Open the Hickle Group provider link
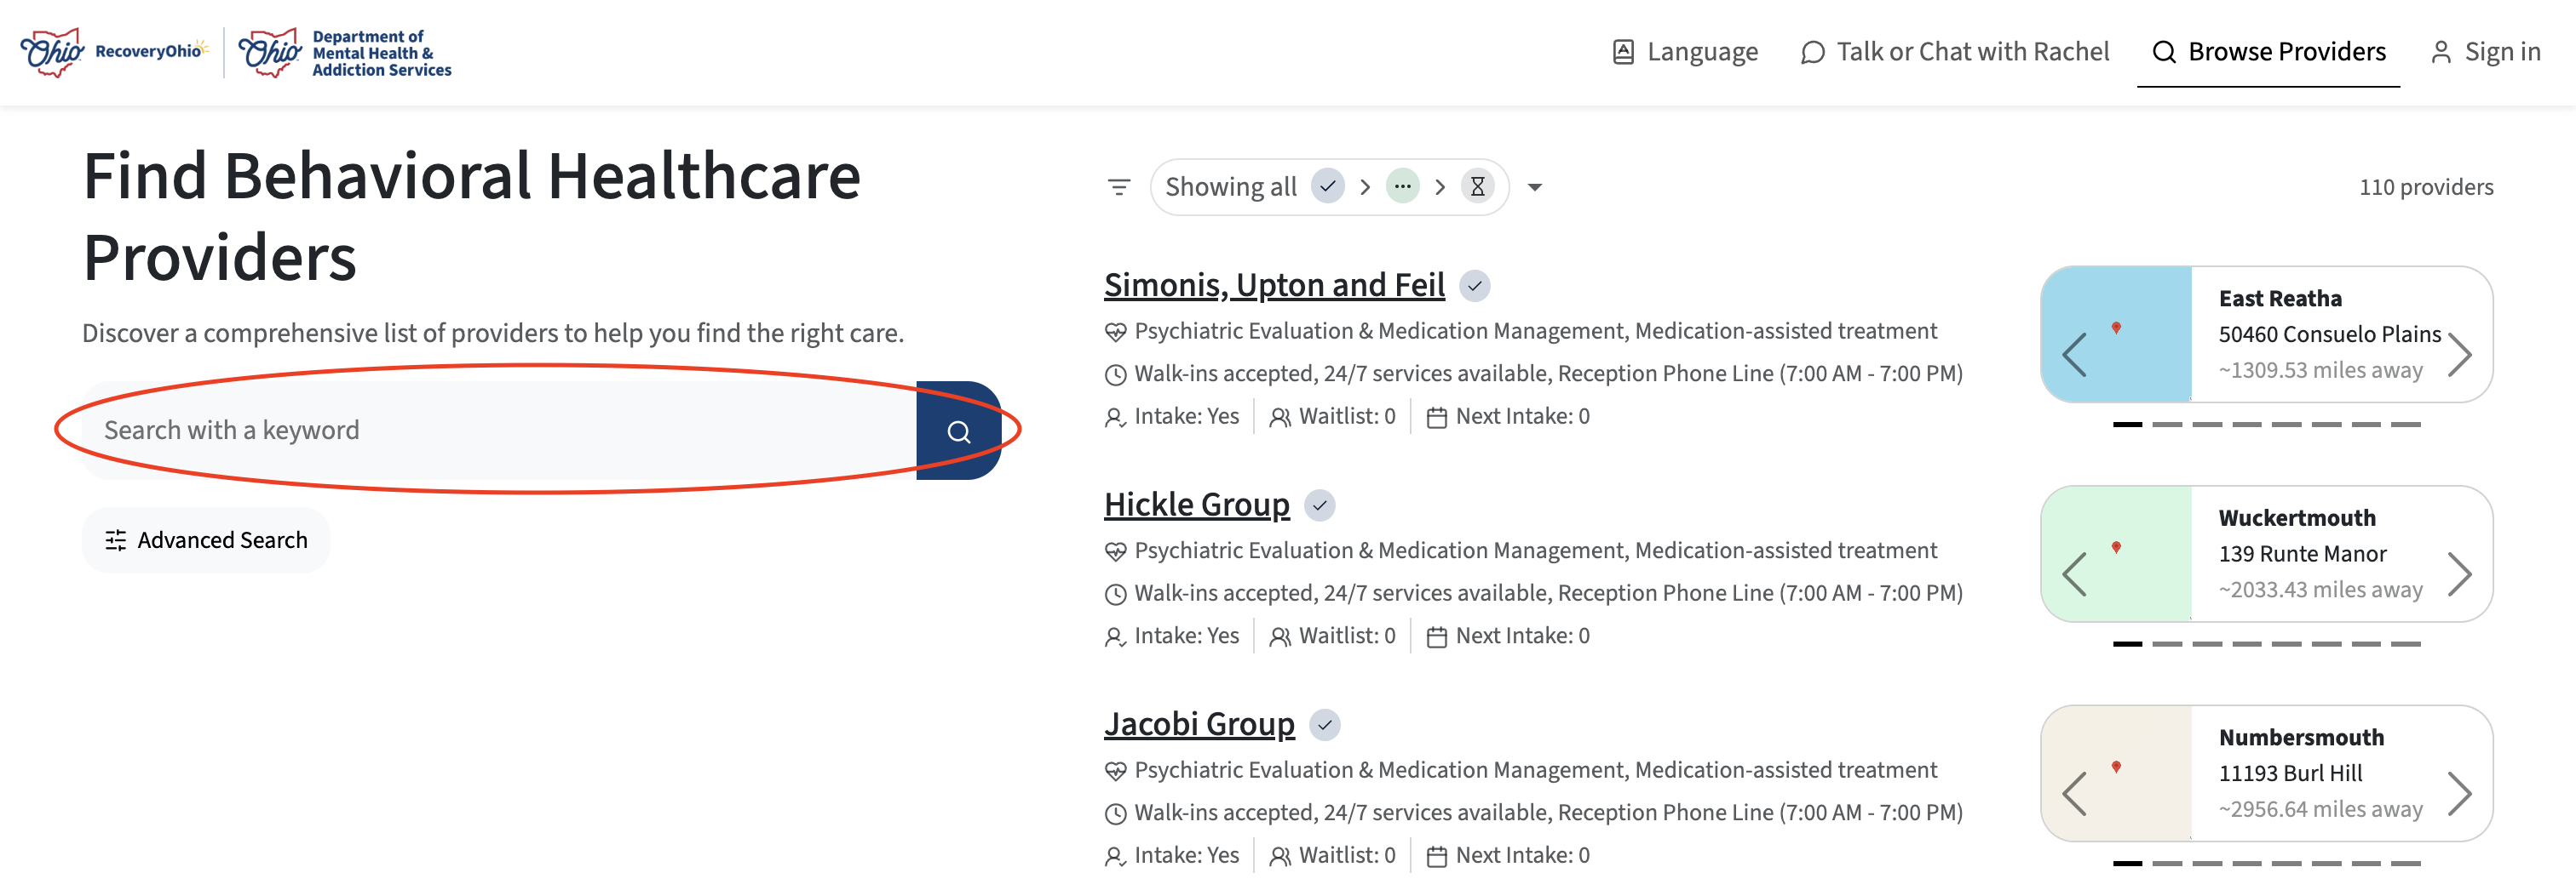The width and height of the screenshot is (2576, 890). (x=1196, y=505)
